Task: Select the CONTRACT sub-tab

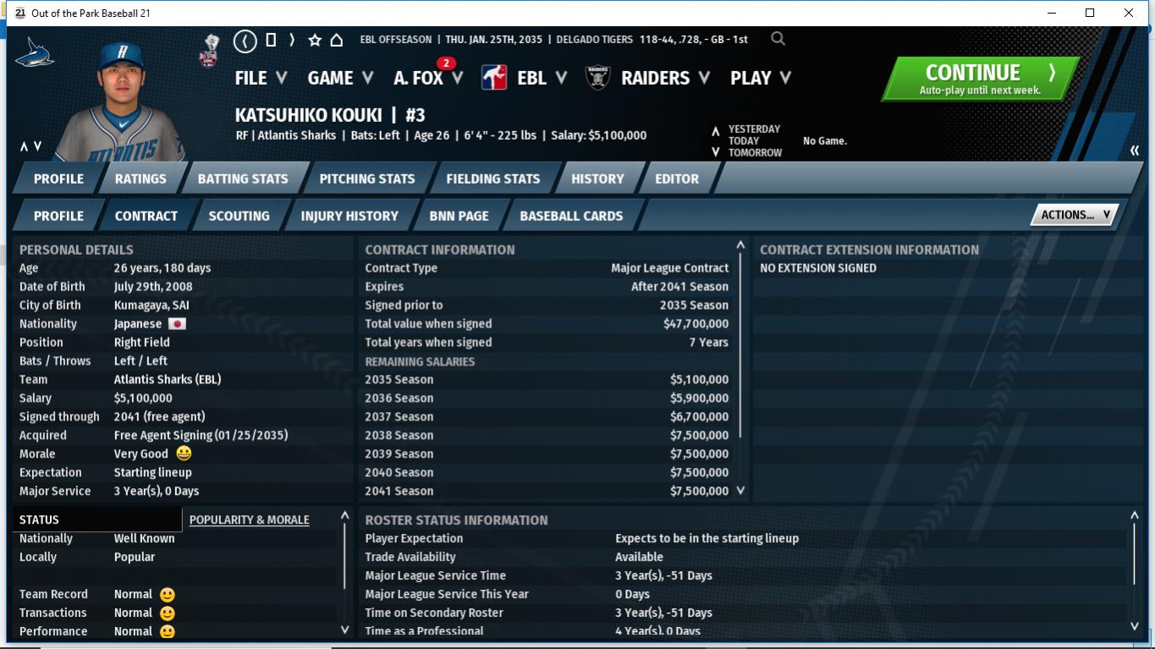Action: tap(146, 216)
